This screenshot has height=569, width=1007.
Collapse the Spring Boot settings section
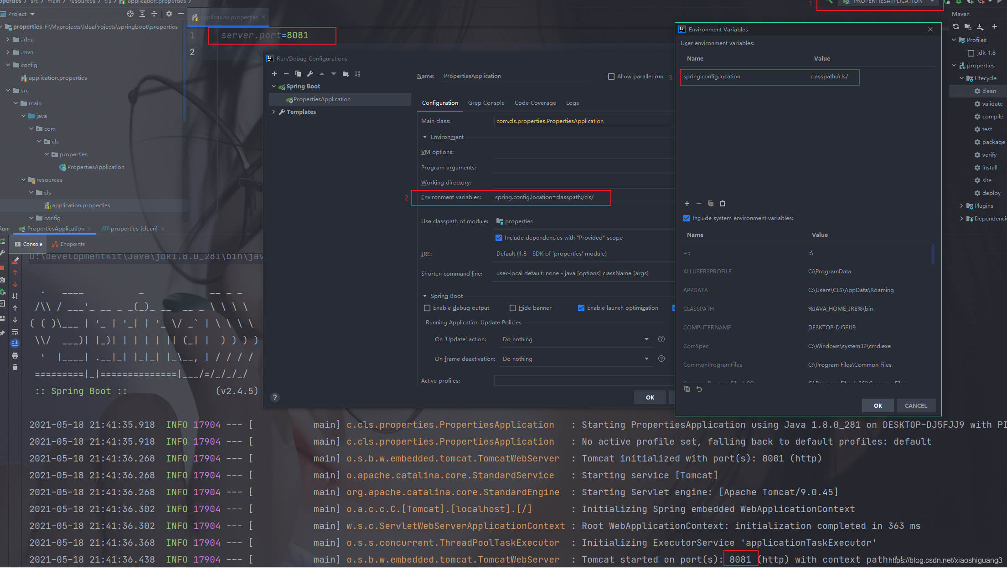pos(425,296)
